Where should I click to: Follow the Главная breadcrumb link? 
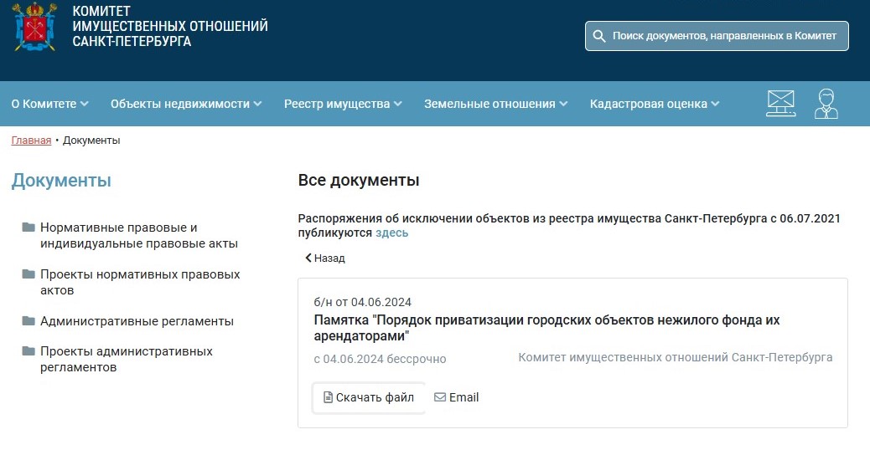pyautogui.click(x=31, y=141)
